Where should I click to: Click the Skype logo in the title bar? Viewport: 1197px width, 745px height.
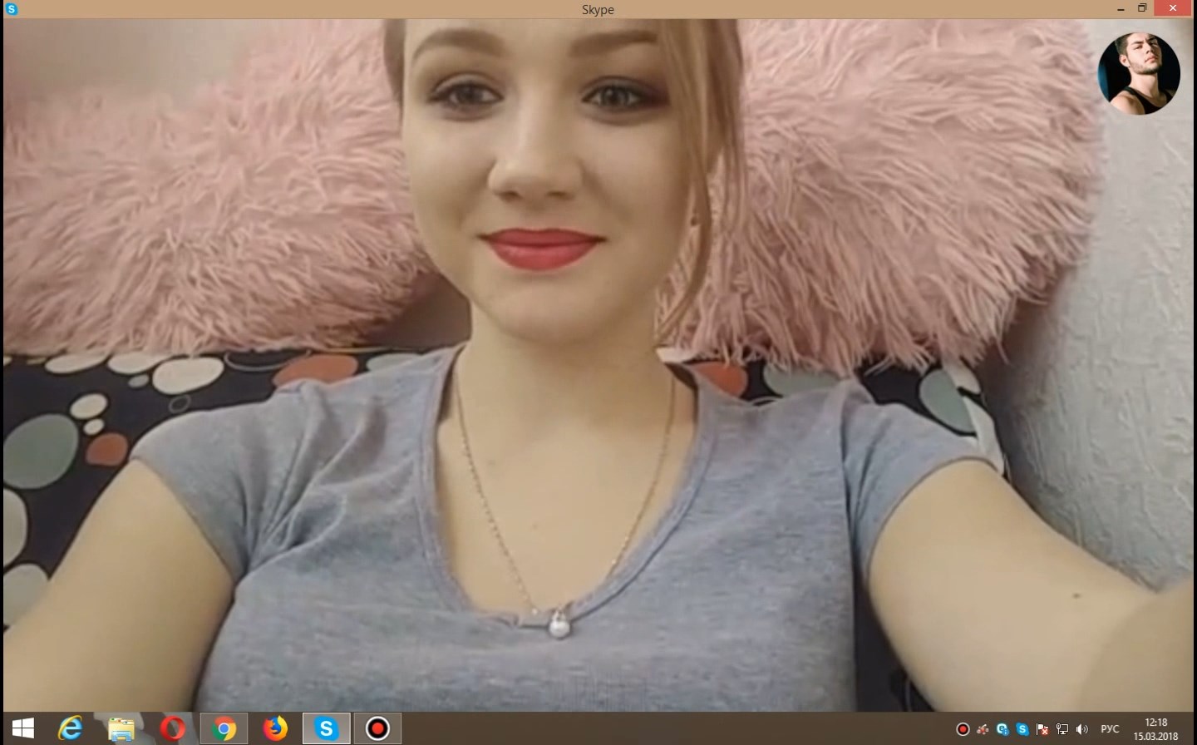tap(12, 9)
